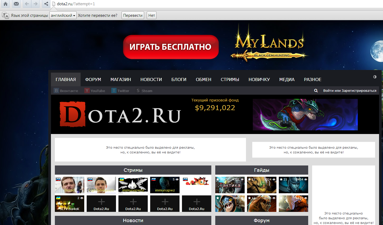Click Войти или Зарегистрироваться link
383x225 pixels.
click(x=350, y=90)
